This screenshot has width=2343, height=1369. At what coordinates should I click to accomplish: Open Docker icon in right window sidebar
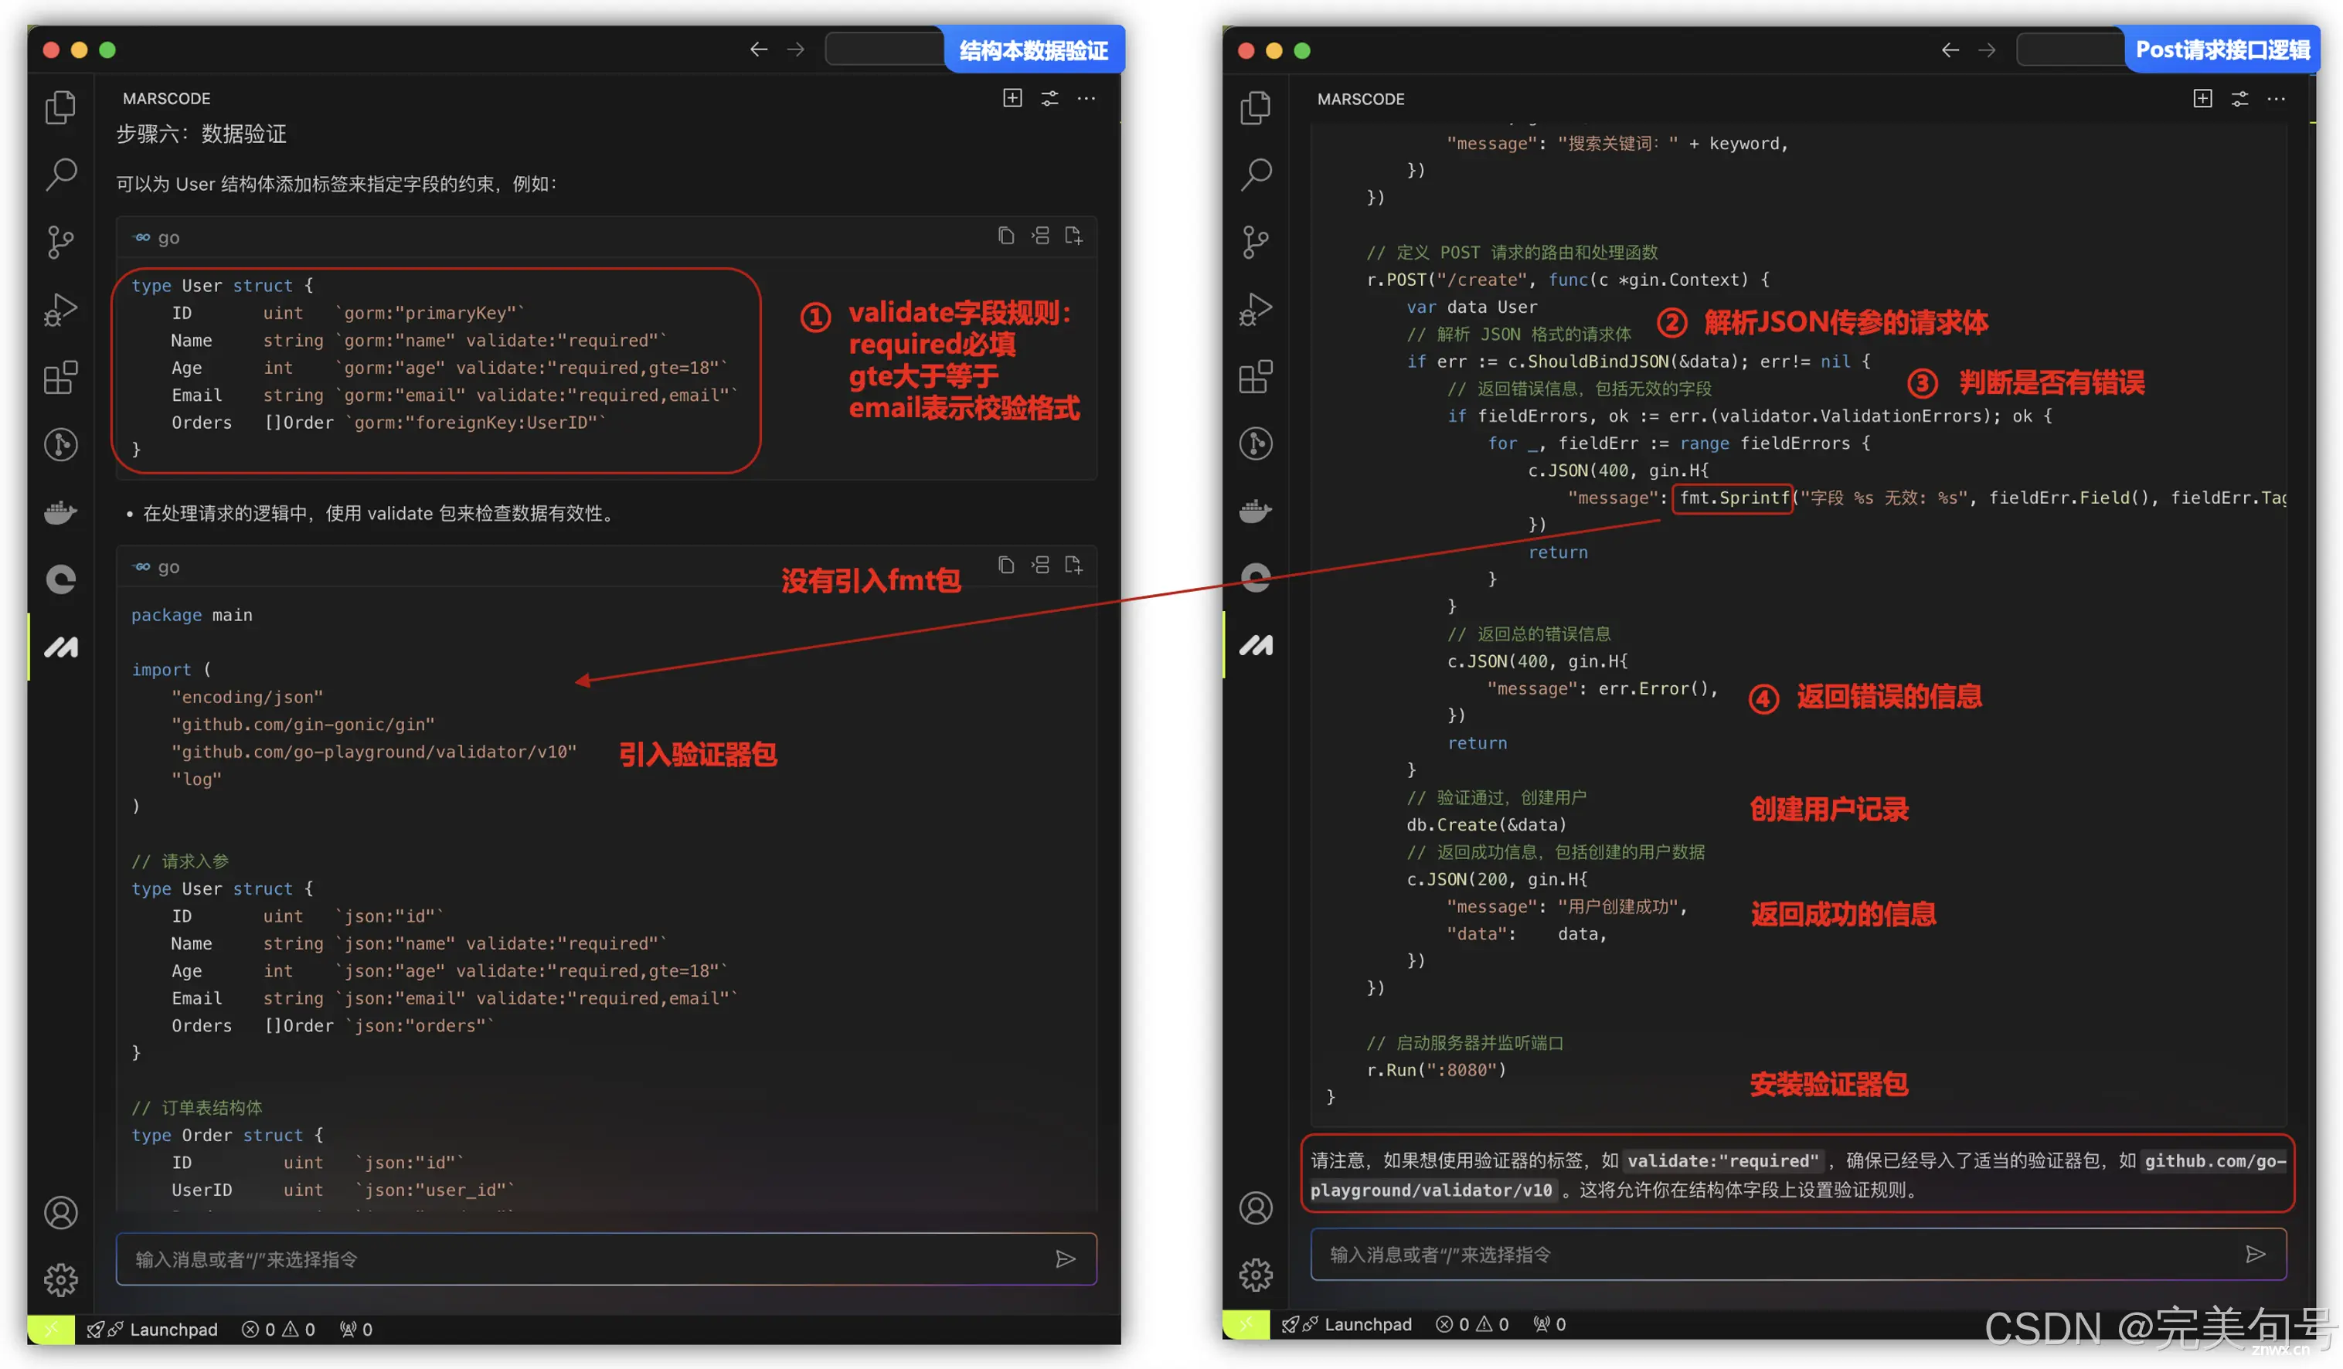(1255, 510)
